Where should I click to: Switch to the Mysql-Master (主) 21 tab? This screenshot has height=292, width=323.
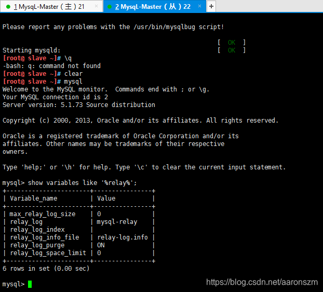click(51, 6)
